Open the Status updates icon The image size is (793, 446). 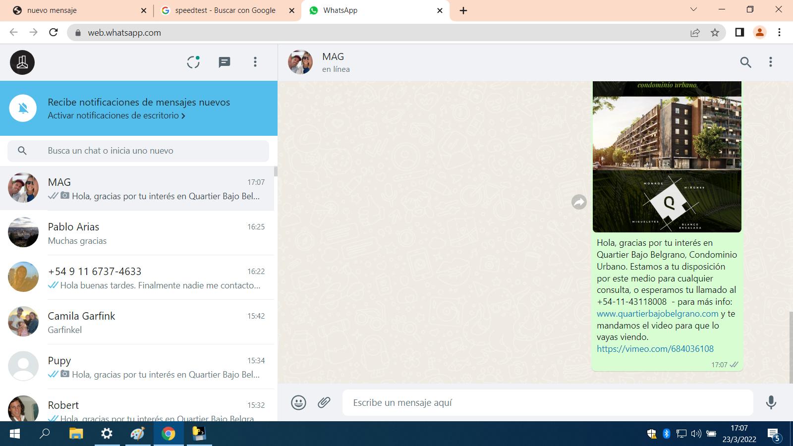[x=193, y=62]
